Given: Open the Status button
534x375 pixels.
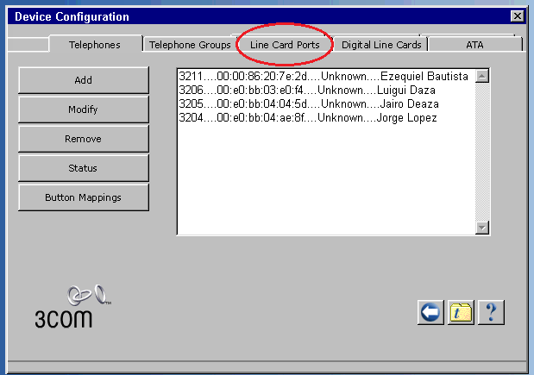Looking at the screenshot, I should [x=84, y=168].
